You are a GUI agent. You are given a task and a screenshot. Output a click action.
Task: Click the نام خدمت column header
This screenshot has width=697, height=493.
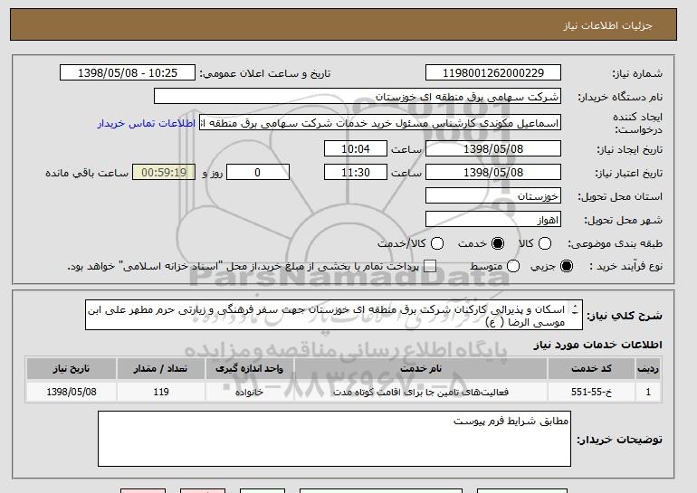423,368
